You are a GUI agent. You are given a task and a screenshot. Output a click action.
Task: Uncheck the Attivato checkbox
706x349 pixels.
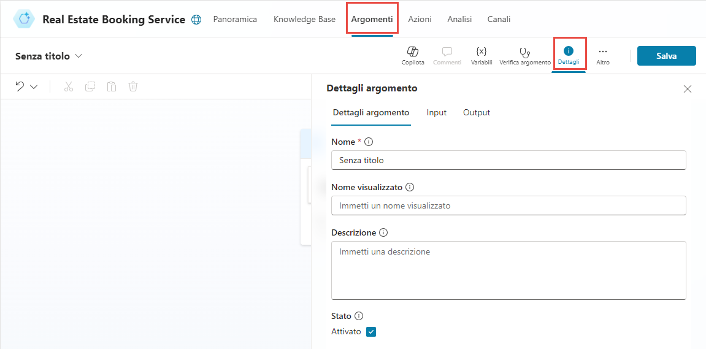(371, 332)
